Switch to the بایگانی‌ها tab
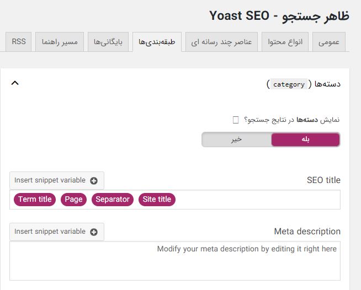 click(108, 42)
